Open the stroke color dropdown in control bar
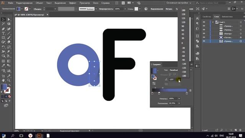 pyautogui.click(x=30, y=9)
